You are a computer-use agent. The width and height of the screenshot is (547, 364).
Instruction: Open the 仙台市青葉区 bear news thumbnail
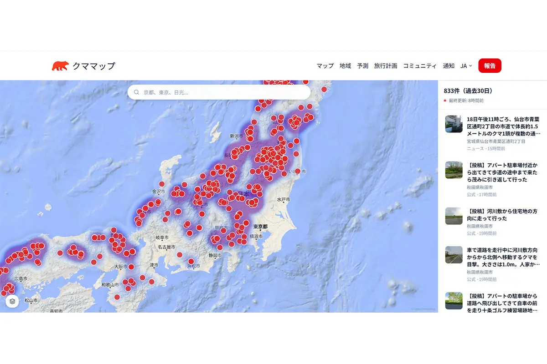454,124
